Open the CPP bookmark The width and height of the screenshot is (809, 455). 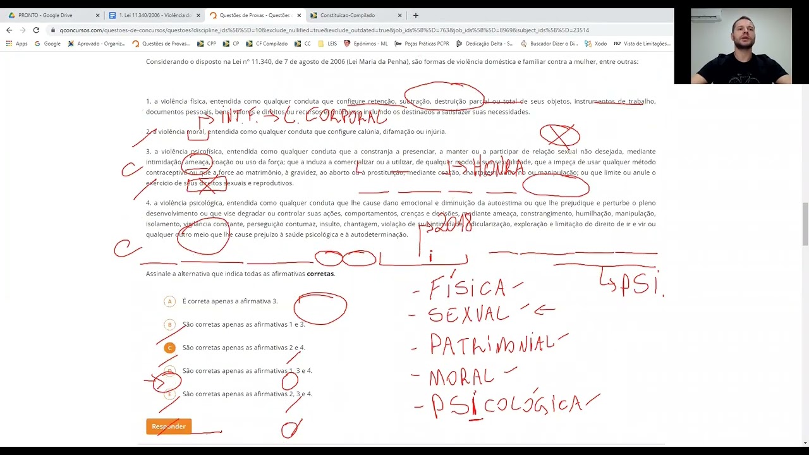pyautogui.click(x=207, y=44)
